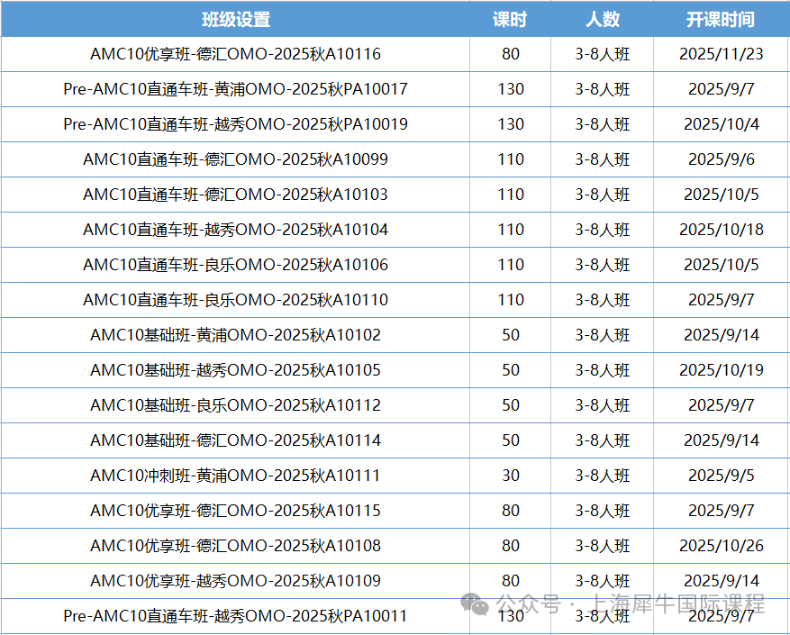This screenshot has width=790, height=635.
Task: Click 80 hours in the A10116 row
Action: (x=511, y=54)
